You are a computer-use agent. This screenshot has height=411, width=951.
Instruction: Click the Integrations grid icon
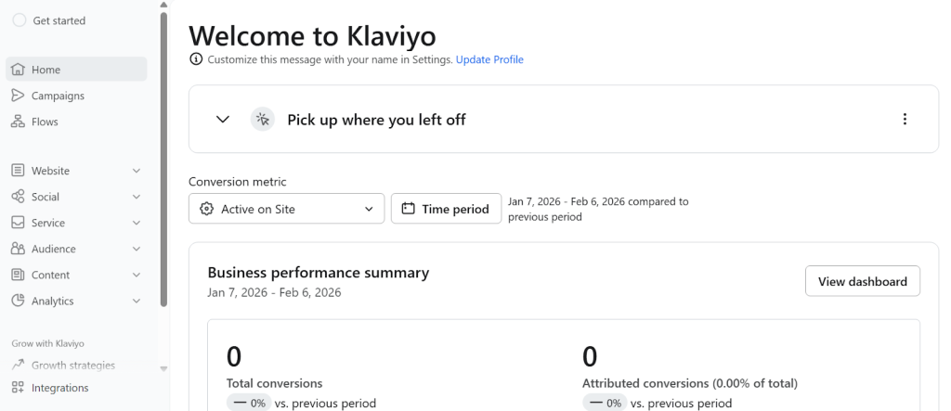(18, 388)
